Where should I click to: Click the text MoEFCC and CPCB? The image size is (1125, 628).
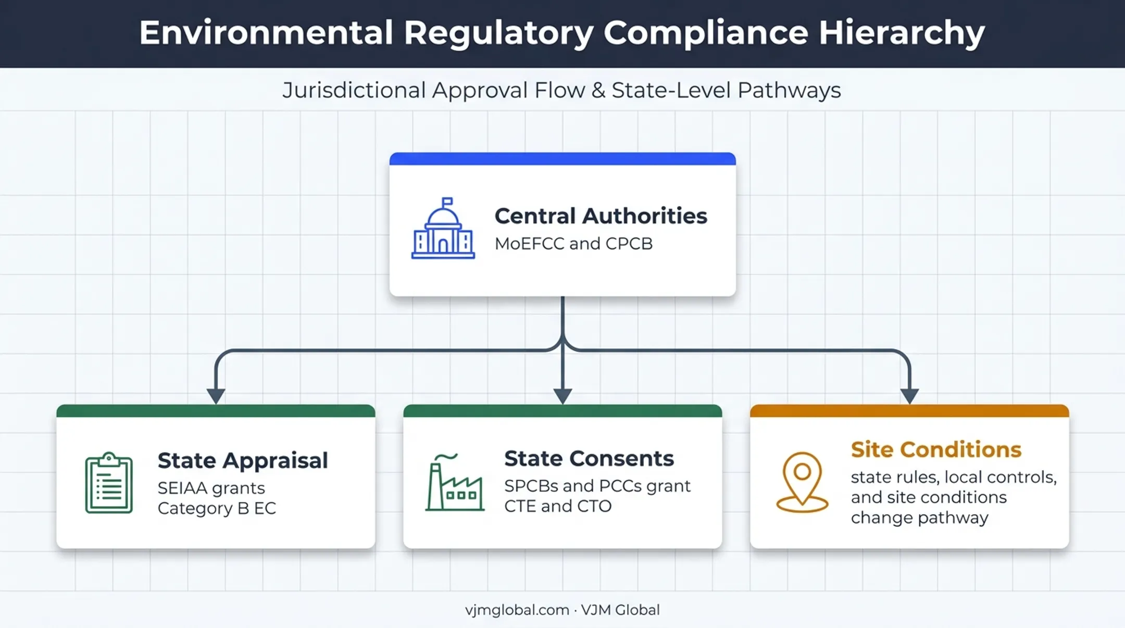click(x=573, y=244)
